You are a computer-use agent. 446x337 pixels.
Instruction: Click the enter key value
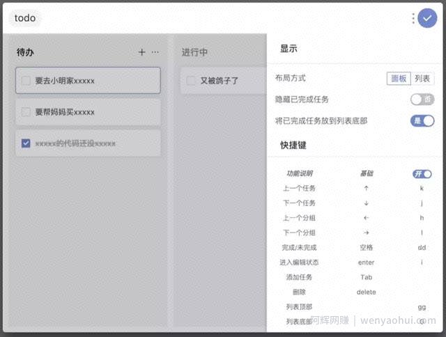tap(366, 262)
